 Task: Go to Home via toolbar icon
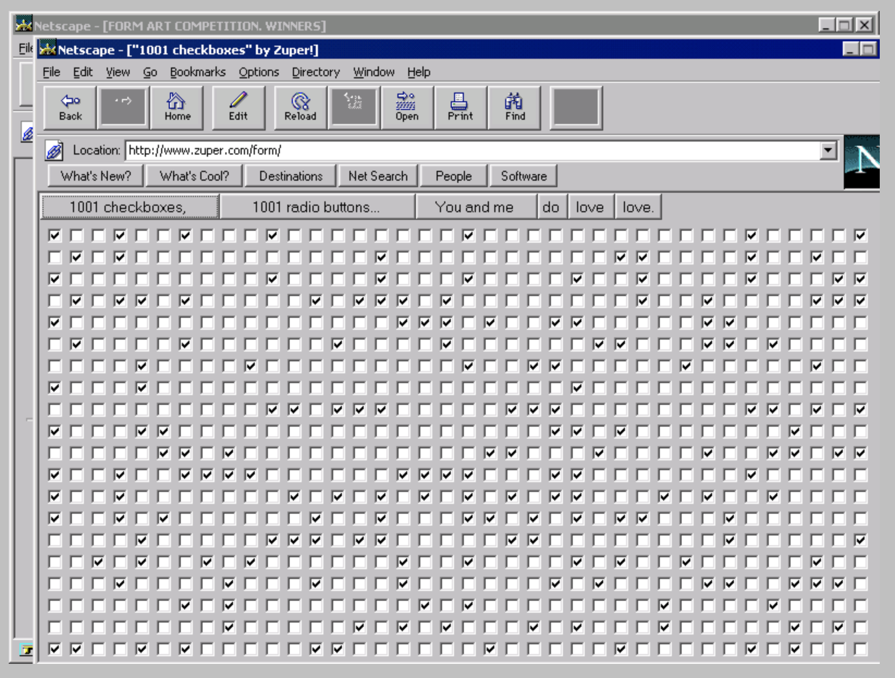pyautogui.click(x=177, y=107)
